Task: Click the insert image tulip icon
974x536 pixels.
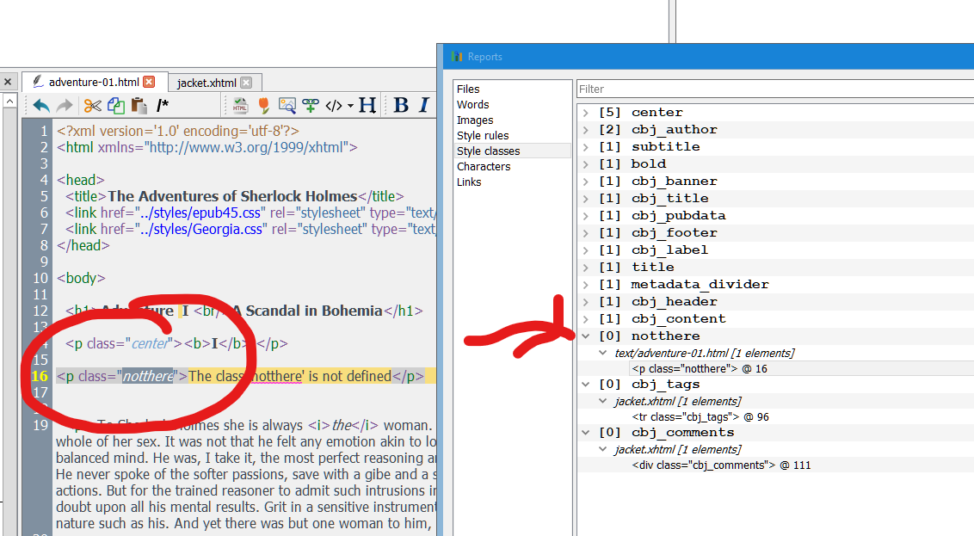Action: coord(263,106)
